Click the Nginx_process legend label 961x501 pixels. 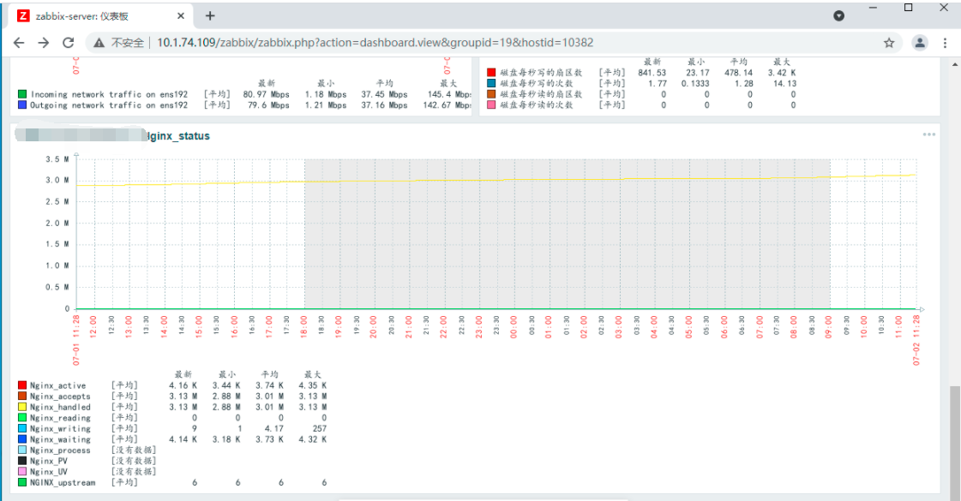(60, 450)
